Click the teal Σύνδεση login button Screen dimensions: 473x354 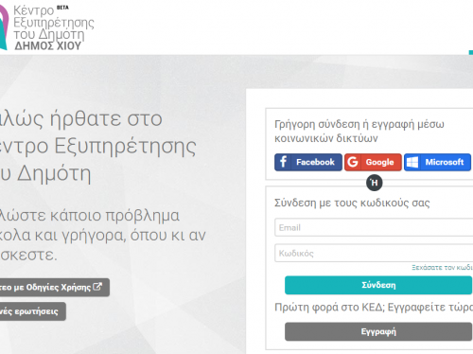378,285
